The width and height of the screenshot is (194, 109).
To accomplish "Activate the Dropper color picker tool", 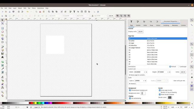I will pyautogui.click(x=2, y=69).
